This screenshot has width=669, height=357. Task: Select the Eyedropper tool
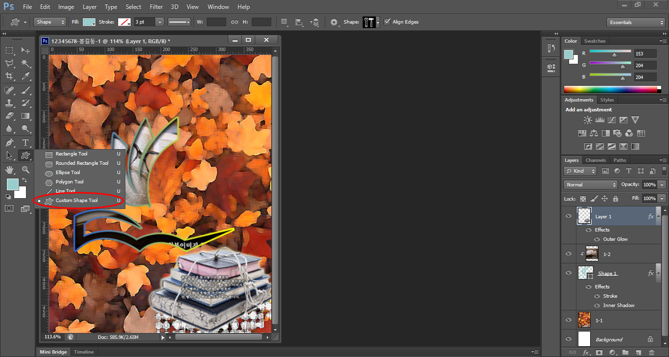(26, 76)
